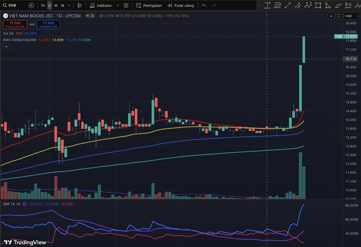The height and width of the screenshot is (247, 361).
Task: Expand the Indikator favorites dropdown arrow
Action: click(x=118, y=5)
